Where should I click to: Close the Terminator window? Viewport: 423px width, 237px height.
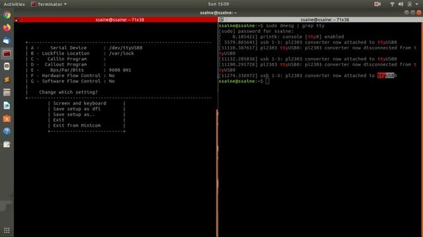418,13
